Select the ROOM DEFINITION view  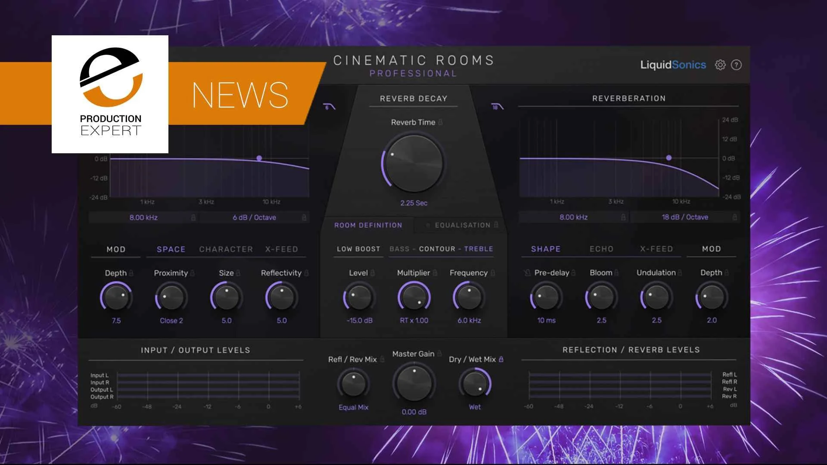(x=369, y=225)
